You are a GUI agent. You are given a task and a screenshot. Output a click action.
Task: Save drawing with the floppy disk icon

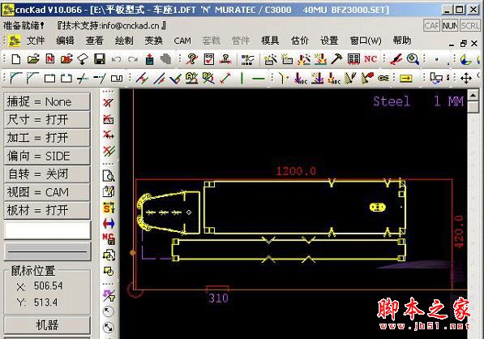[100, 59]
